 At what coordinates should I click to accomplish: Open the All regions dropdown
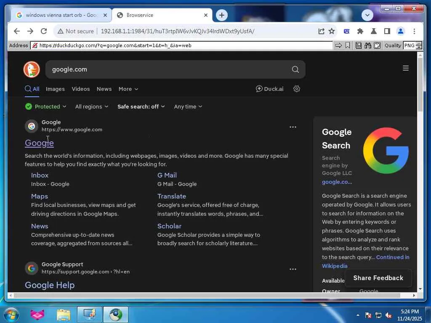[92, 106]
